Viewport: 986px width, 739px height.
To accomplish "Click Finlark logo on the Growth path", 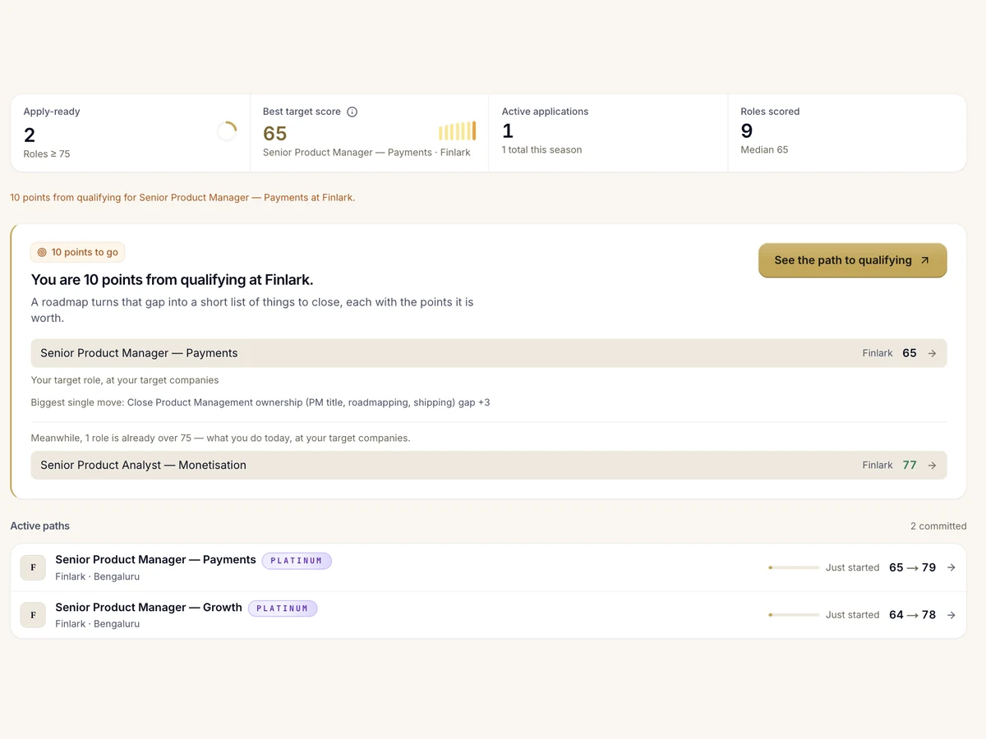I will click(x=33, y=614).
